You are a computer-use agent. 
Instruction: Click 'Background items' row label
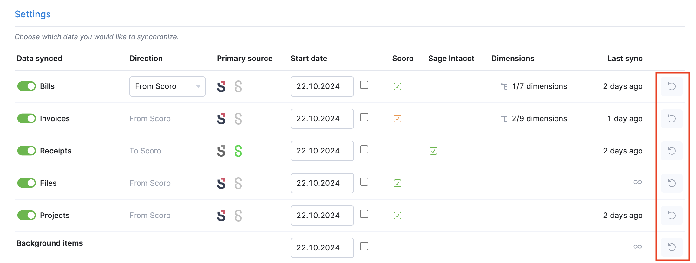tap(49, 243)
